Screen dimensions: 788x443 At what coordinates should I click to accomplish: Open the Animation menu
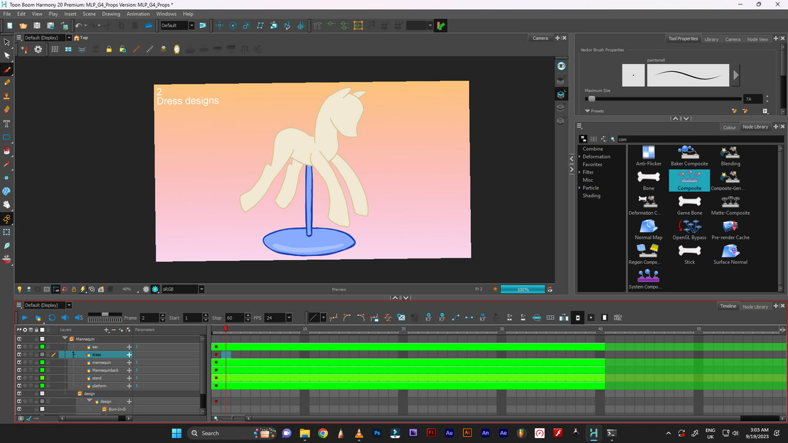click(138, 14)
